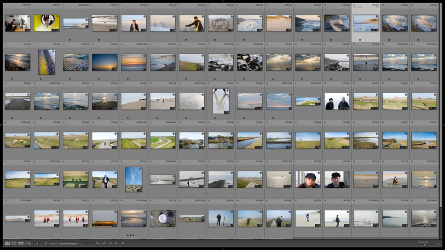The height and width of the screenshot is (250, 445).
Task: Switch to Grid view in the toolbar
Action: [7, 243]
